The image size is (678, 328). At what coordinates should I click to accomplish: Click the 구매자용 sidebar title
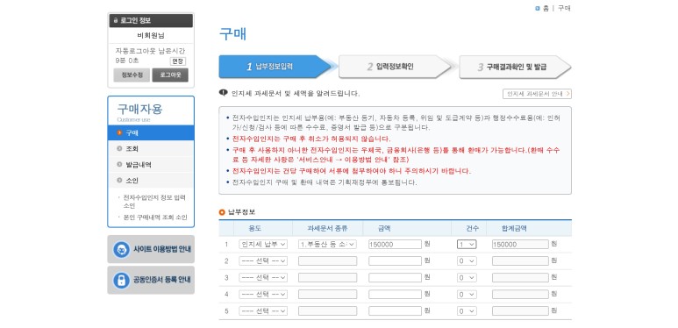(x=139, y=109)
